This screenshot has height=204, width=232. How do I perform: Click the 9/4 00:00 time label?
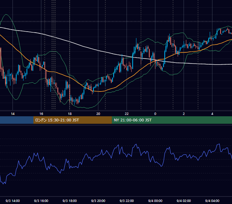155,201
